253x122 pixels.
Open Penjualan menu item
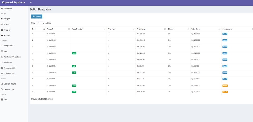pyautogui.click(x=8, y=62)
